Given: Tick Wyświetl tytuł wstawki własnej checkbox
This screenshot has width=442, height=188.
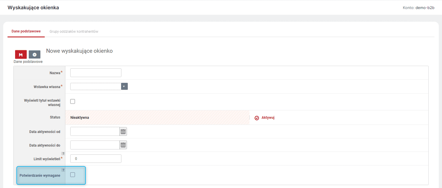Looking at the screenshot, I should pyautogui.click(x=73, y=101).
